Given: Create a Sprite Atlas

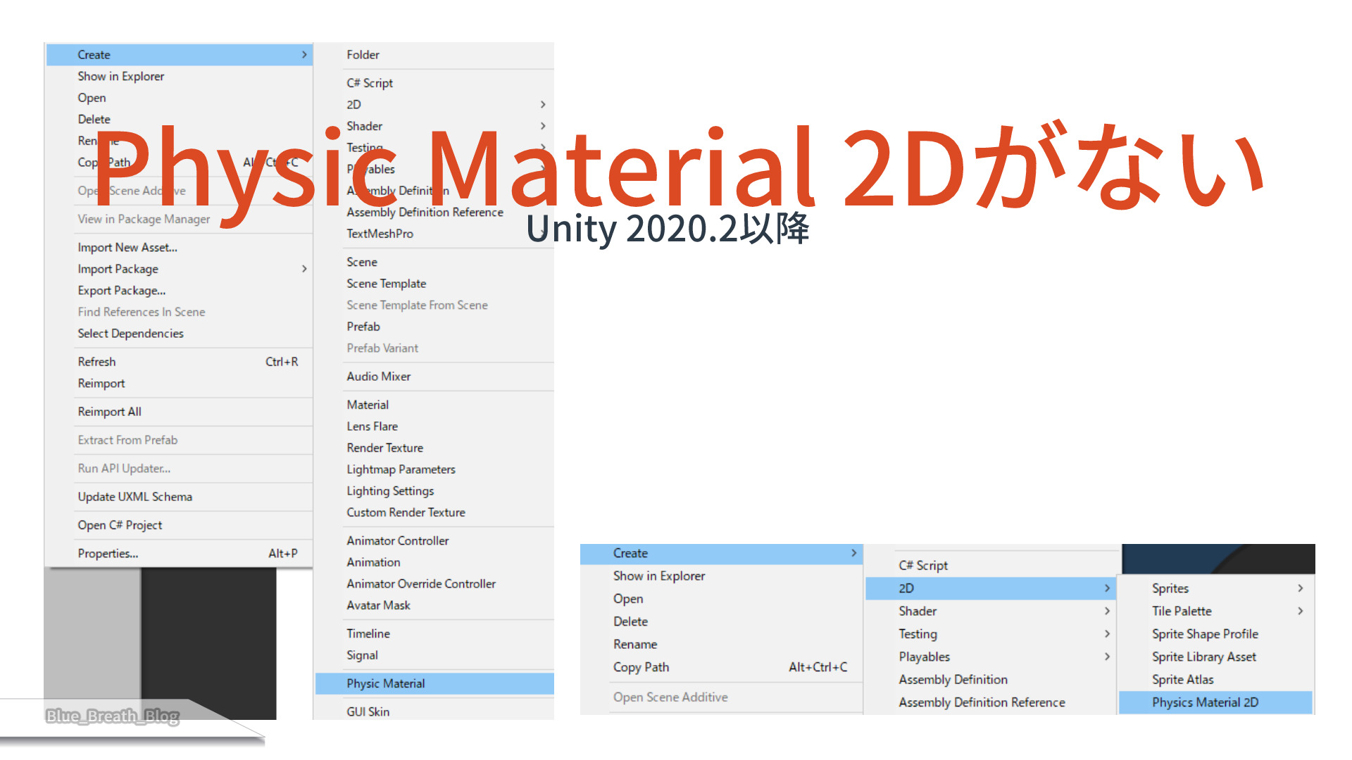Looking at the screenshot, I should pyautogui.click(x=1183, y=680).
